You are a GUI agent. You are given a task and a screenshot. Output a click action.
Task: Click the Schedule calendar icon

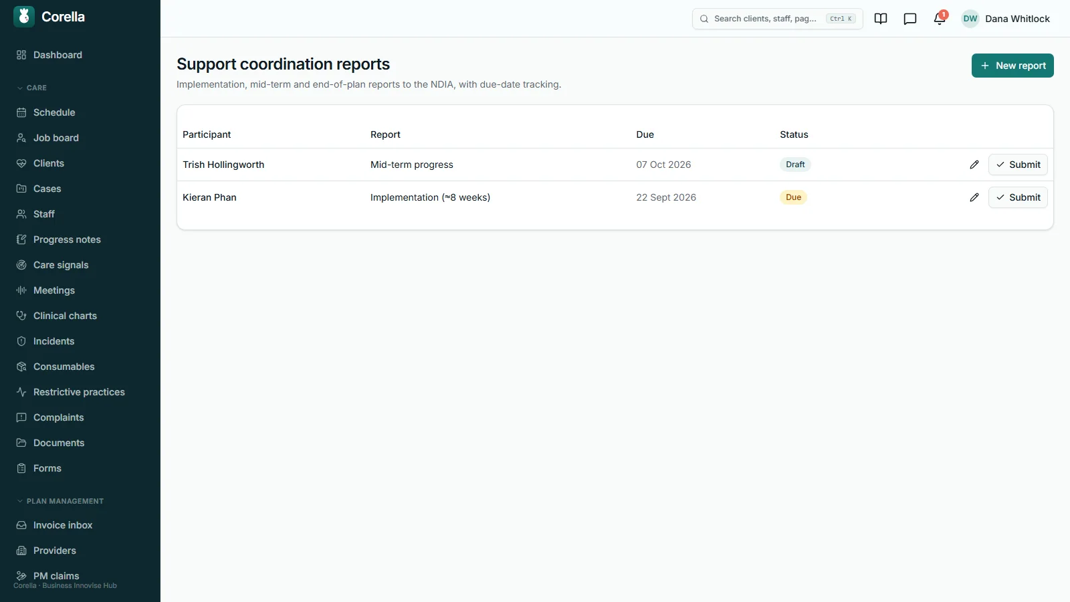tap(21, 112)
